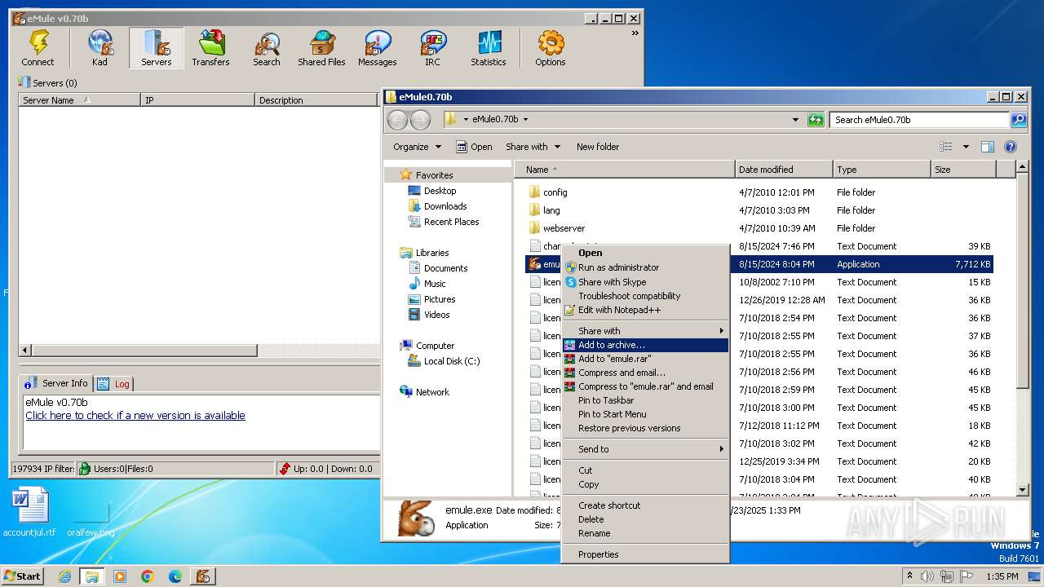Expand eMule toolbar overflow chevron

tap(635, 33)
